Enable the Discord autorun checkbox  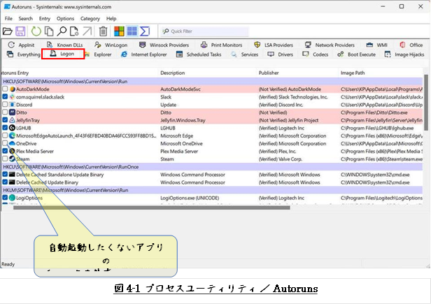point(5,104)
